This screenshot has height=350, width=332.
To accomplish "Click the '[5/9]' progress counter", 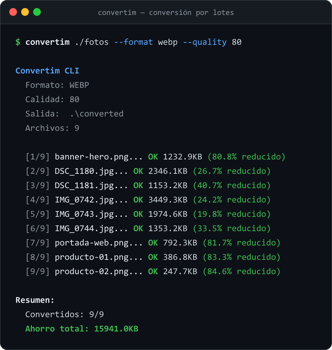I will click(x=38, y=214).
